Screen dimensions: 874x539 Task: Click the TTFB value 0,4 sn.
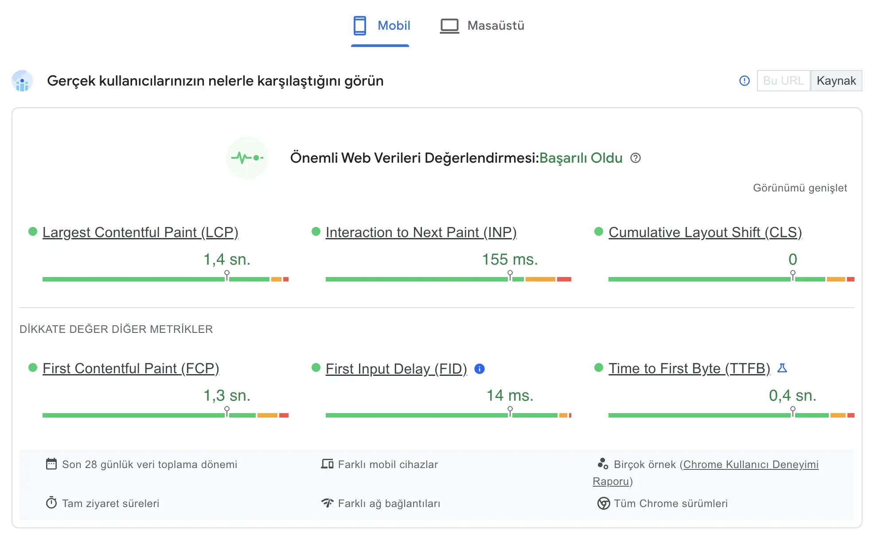793,395
